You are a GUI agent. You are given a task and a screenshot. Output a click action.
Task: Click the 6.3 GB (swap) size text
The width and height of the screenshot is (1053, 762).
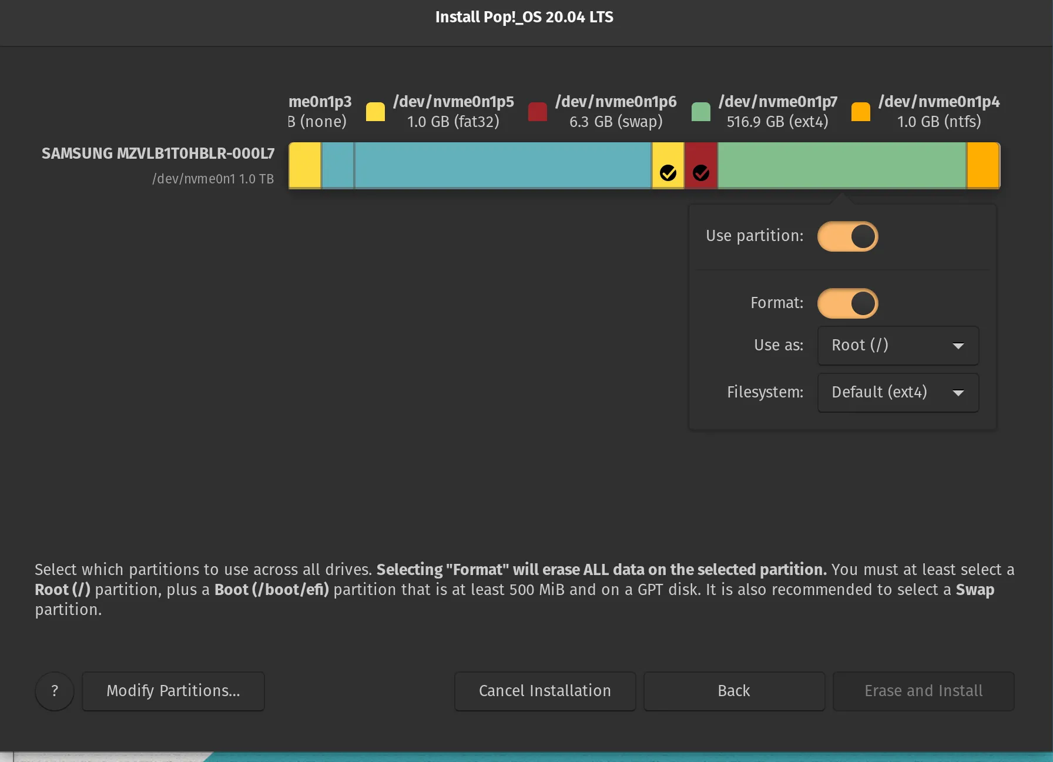(616, 122)
